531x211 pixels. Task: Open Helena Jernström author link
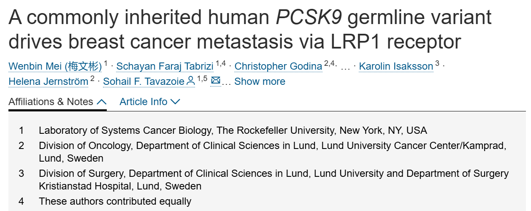tap(49, 81)
